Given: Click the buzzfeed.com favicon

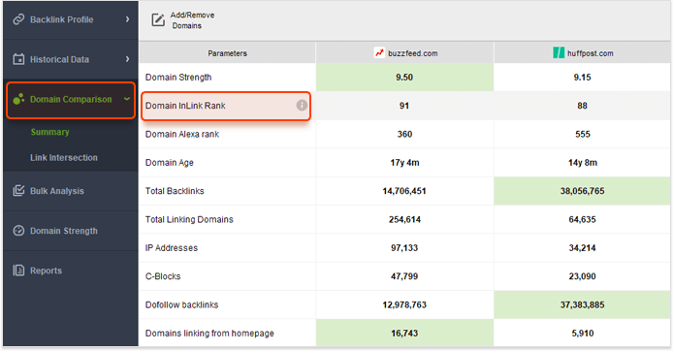Looking at the screenshot, I should (379, 52).
